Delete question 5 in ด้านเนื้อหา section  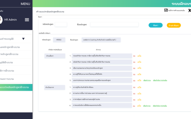coord(134,81)
